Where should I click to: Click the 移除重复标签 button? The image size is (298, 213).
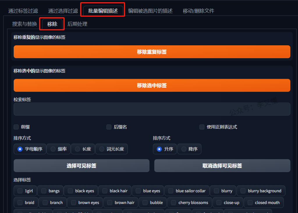[x=152, y=52]
